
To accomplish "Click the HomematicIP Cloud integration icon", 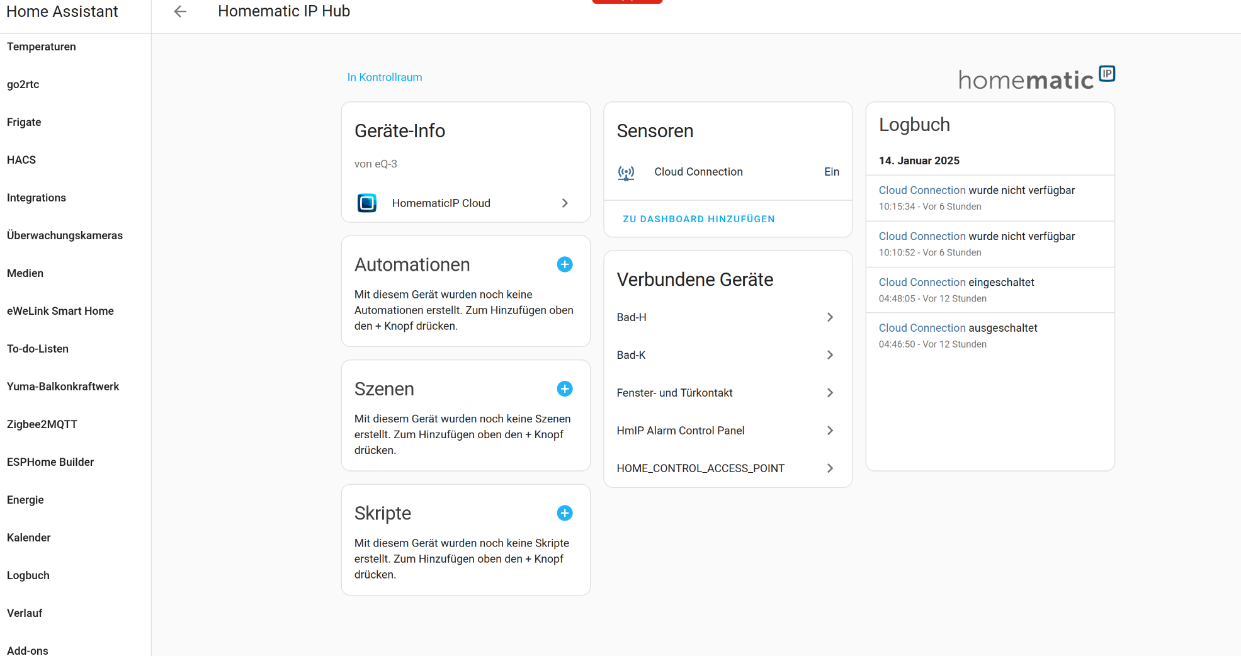I will (367, 203).
